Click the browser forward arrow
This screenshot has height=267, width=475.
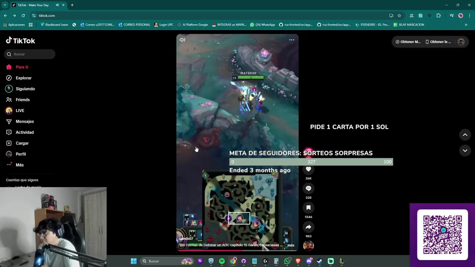[14, 16]
